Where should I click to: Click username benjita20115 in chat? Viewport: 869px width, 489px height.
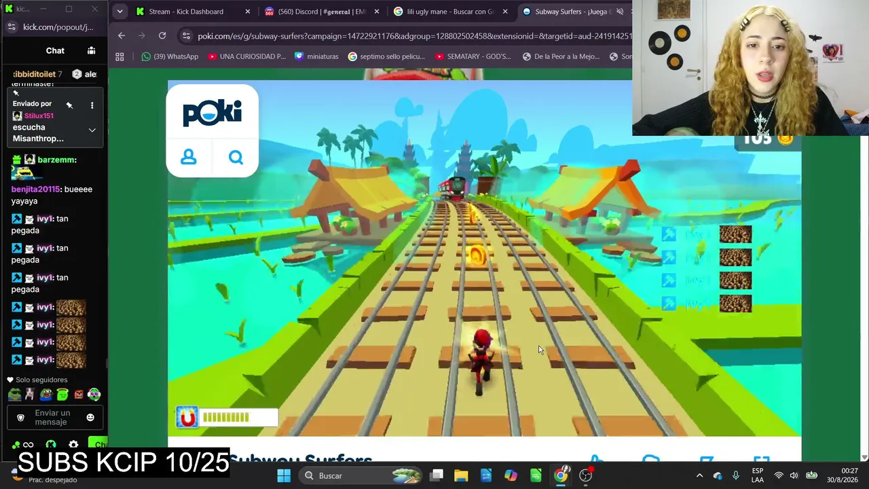pos(36,189)
